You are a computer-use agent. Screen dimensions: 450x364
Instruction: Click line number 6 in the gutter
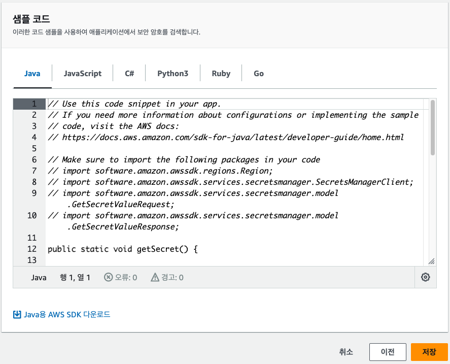tap(34, 159)
